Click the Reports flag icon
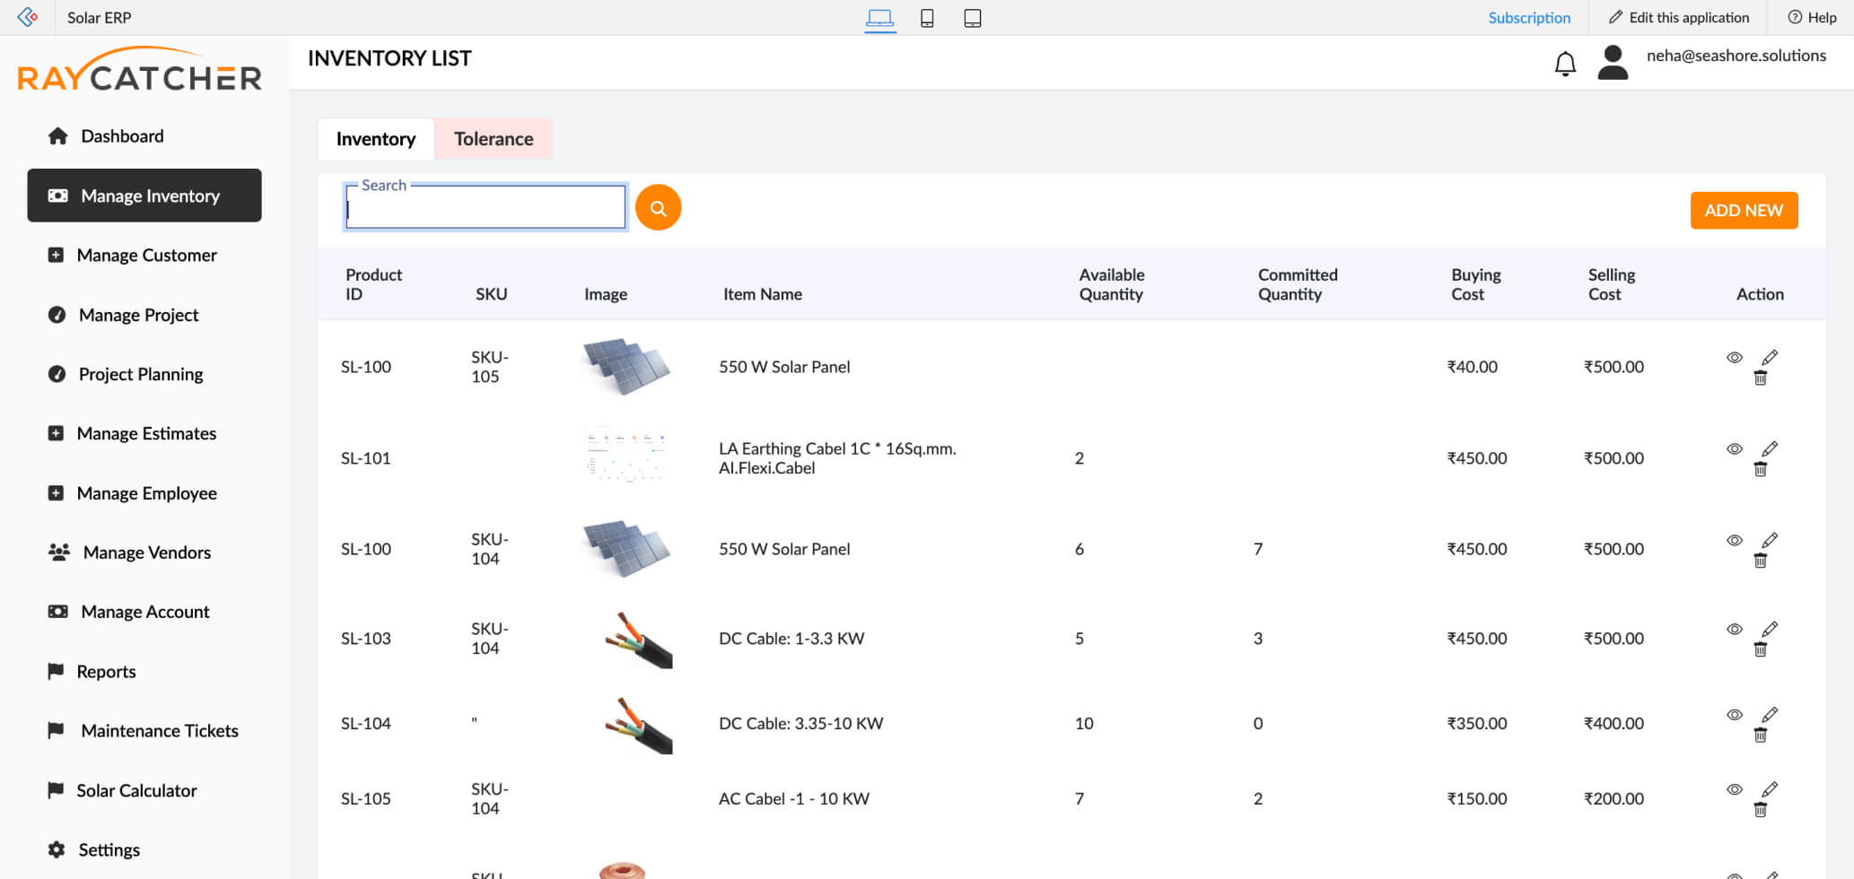 click(56, 671)
